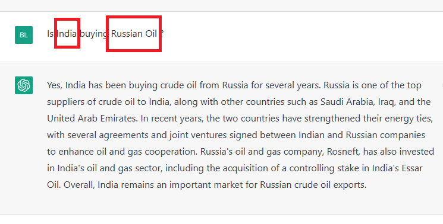Image resolution: width=443 pixels, height=224 pixels.
Task: Click the partially visible icon at response edge
Action: pyautogui.click(x=442, y=85)
